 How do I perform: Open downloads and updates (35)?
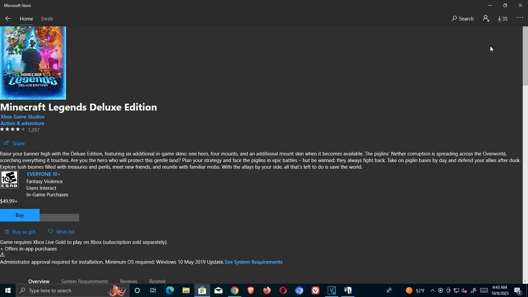pos(503,19)
